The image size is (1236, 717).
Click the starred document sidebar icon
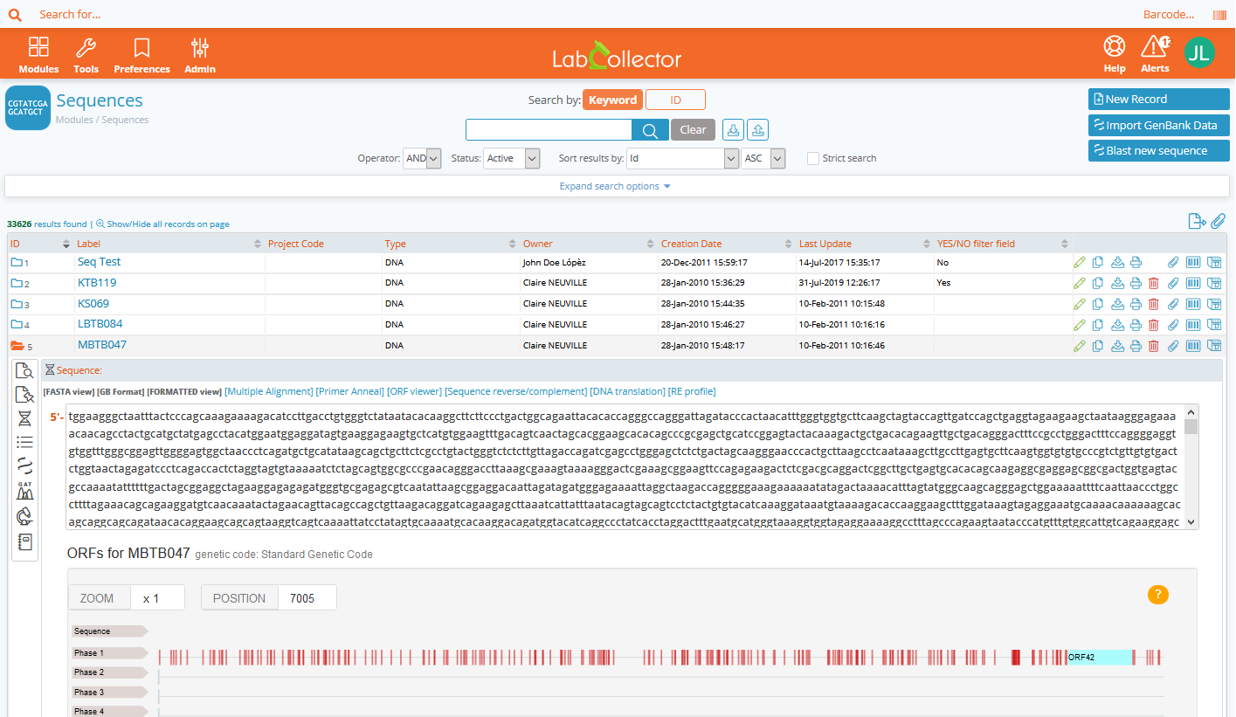[24, 395]
